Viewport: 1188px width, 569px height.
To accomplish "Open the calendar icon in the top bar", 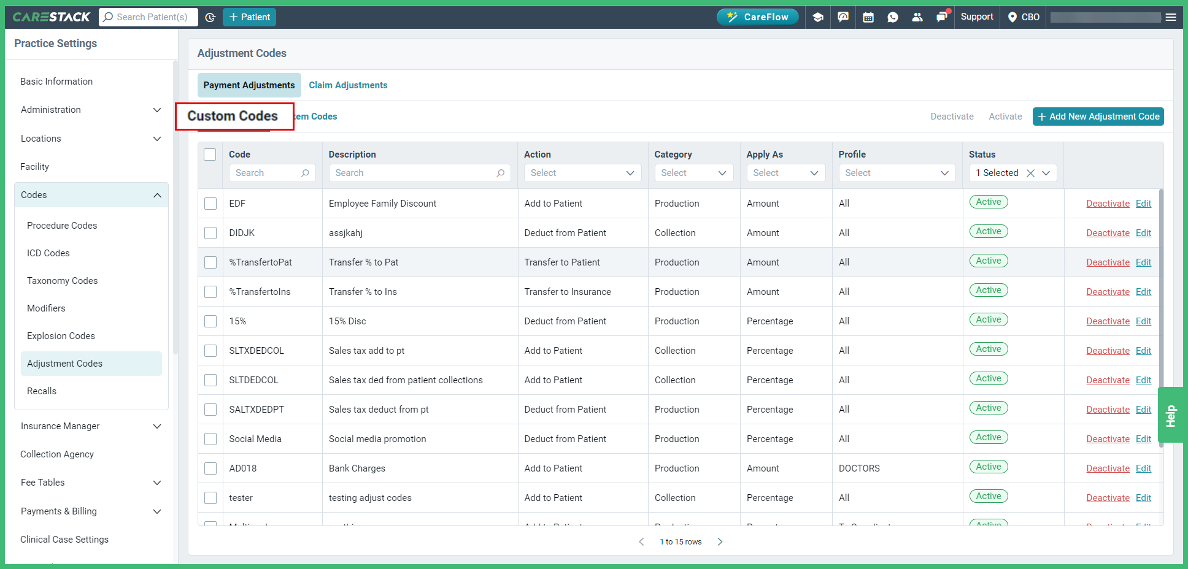I will [x=868, y=17].
